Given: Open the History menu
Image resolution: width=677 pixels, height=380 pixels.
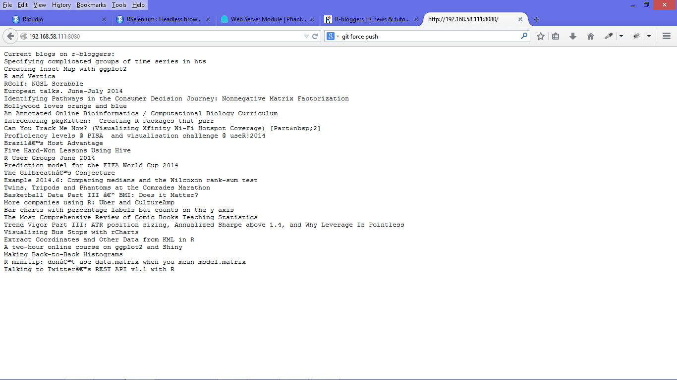Looking at the screenshot, I should 61,4.
